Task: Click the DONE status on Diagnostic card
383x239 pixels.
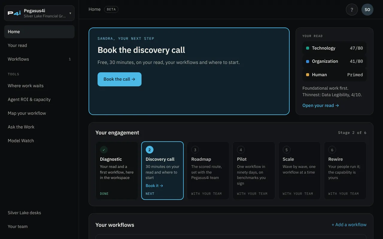Action: [104, 194]
